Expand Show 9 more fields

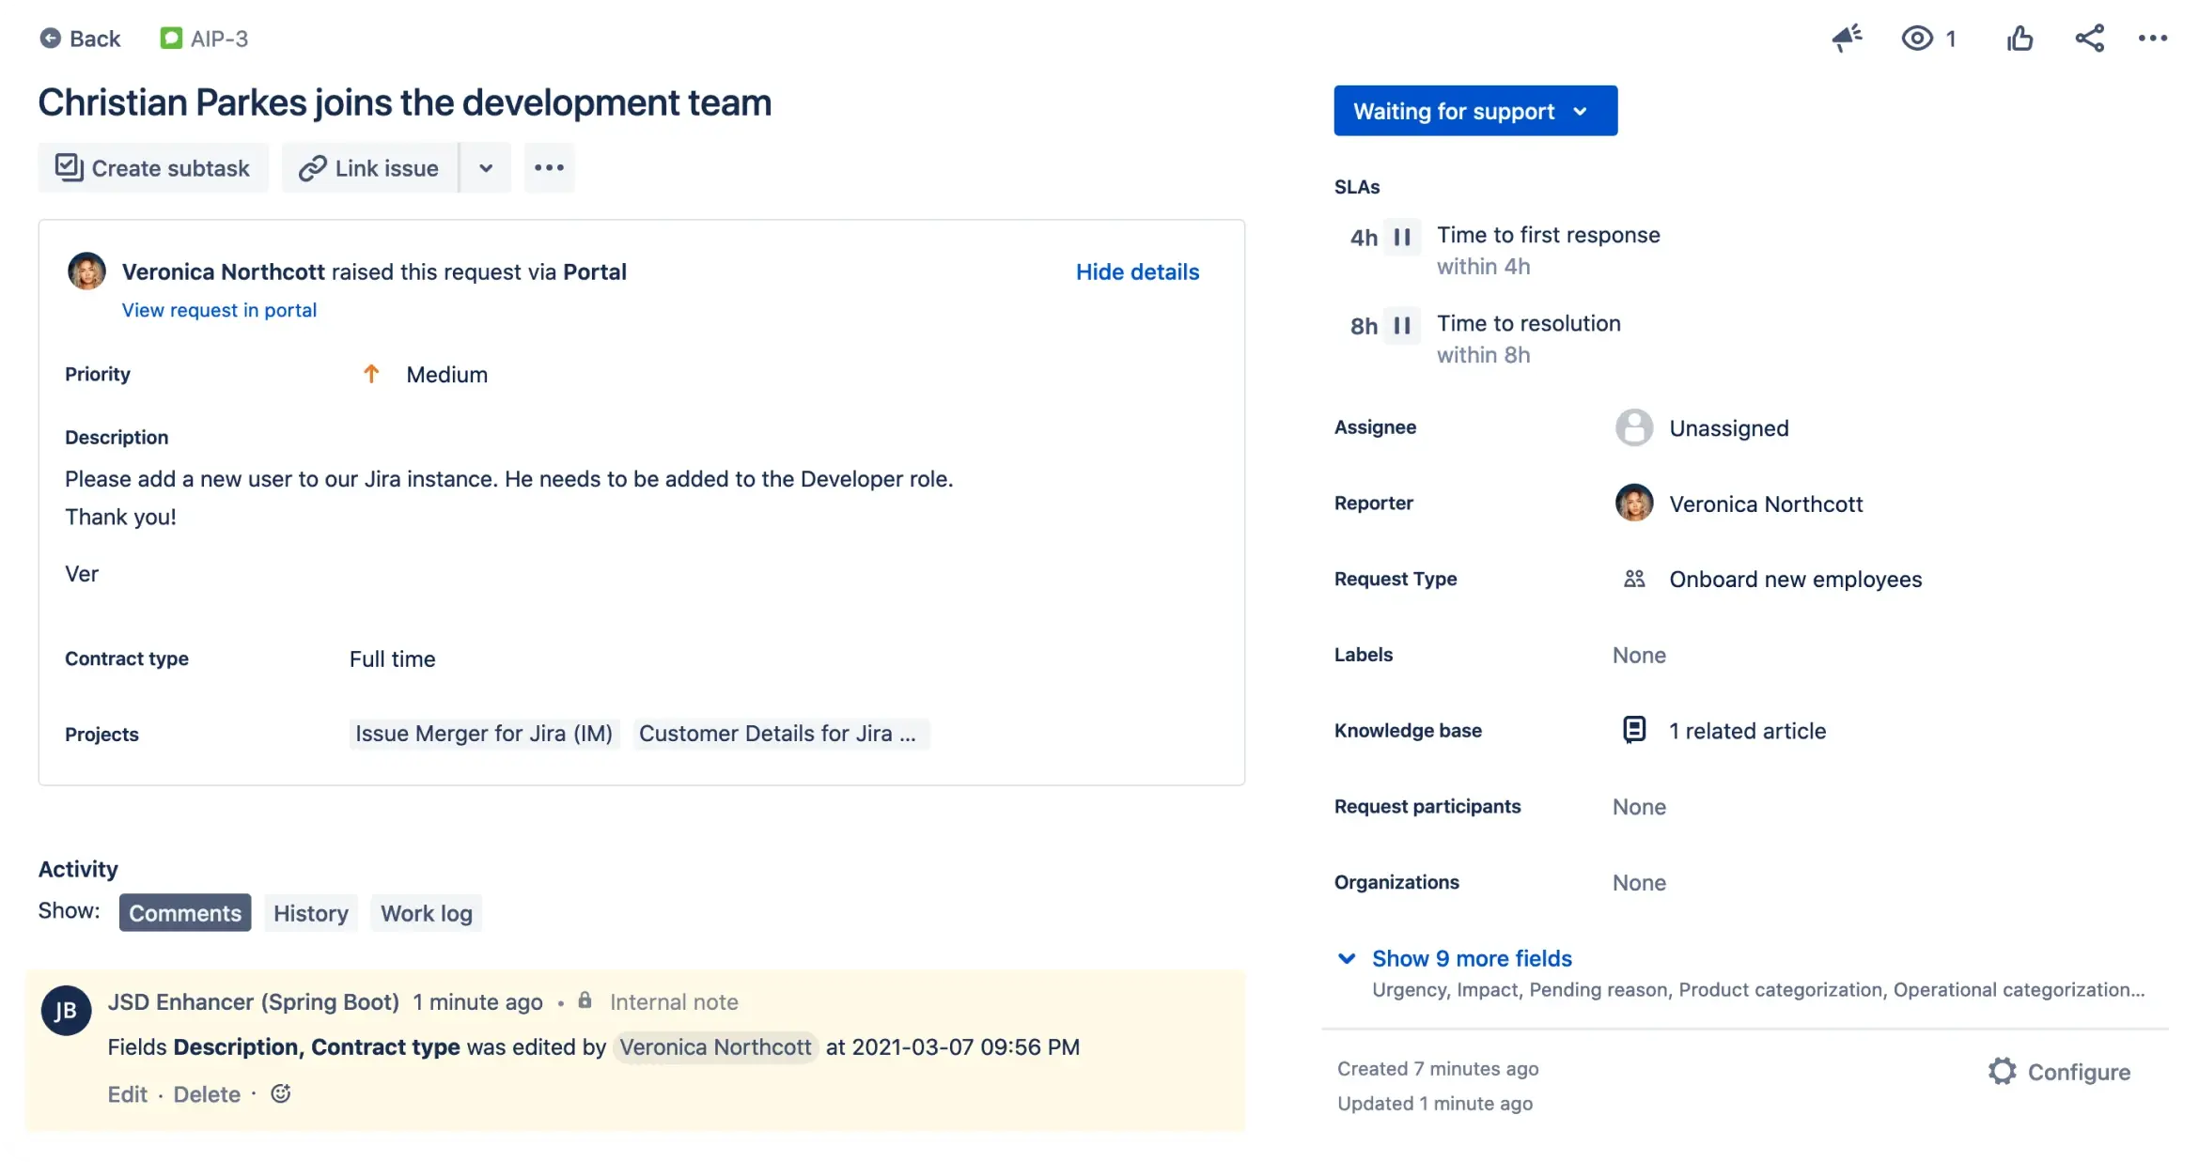tap(1472, 958)
